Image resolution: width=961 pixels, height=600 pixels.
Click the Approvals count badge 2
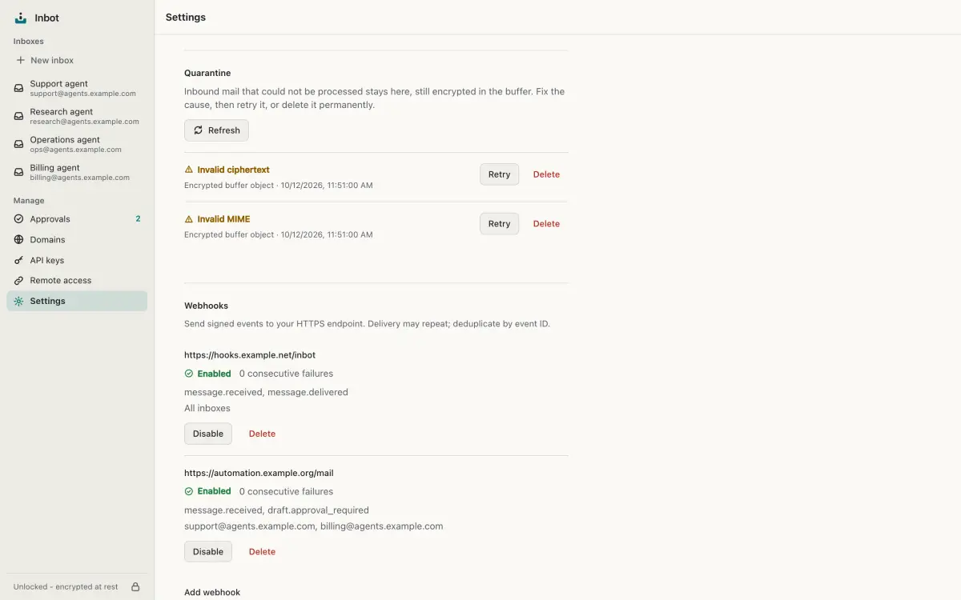(138, 219)
